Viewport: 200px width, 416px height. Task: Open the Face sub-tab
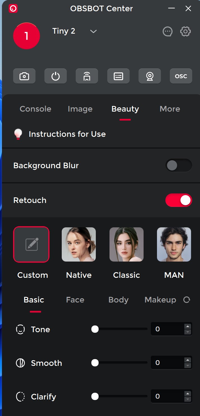(x=75, y=300)
